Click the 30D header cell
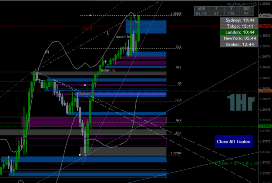 click(x=246, y=9)
